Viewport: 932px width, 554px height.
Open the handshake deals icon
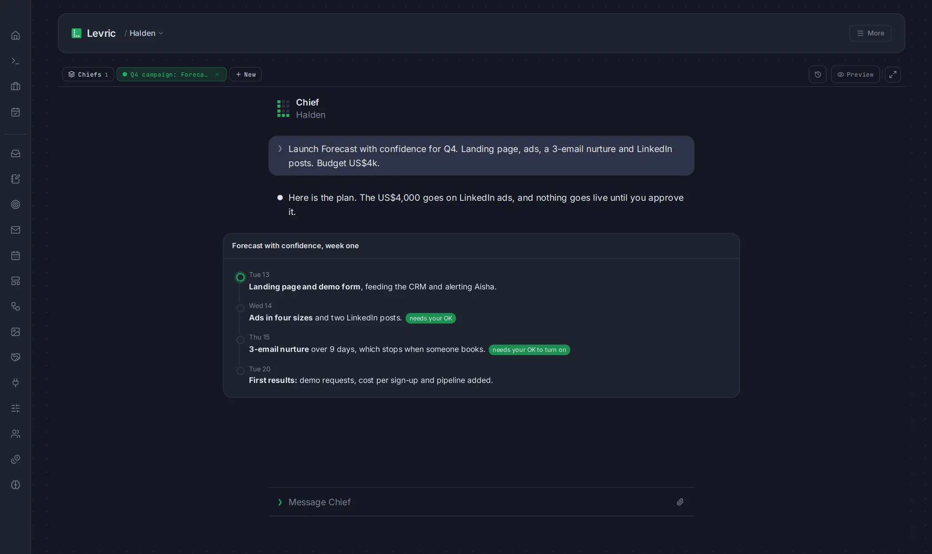[16, 357]
